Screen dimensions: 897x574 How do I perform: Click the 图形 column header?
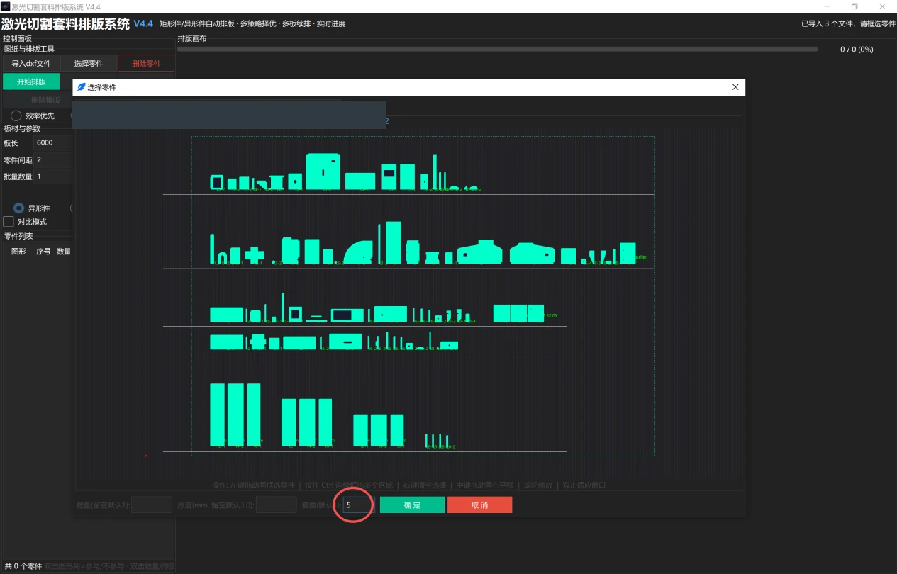tap(19, 252)
